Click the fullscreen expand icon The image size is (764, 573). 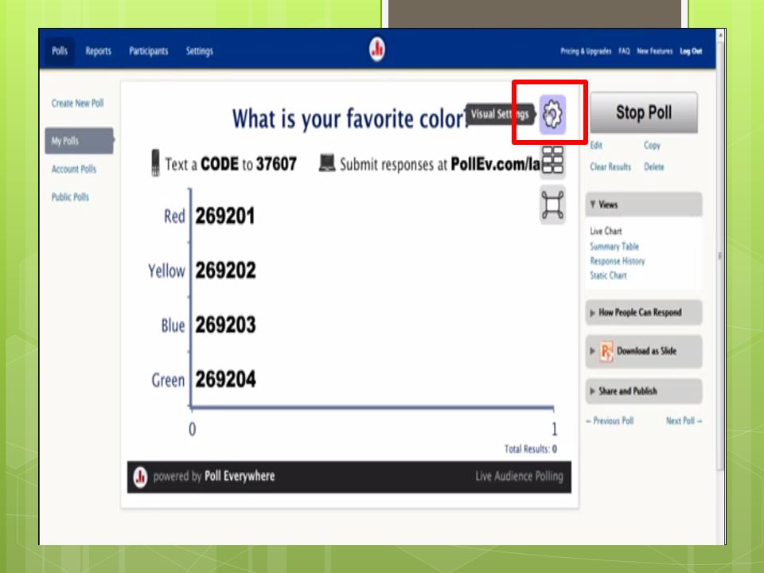tap(552, 205)
